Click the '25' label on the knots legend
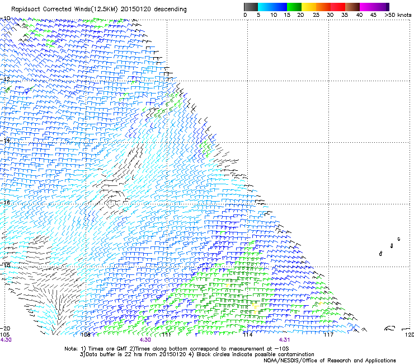414x364 pixels. pos(316,15)
